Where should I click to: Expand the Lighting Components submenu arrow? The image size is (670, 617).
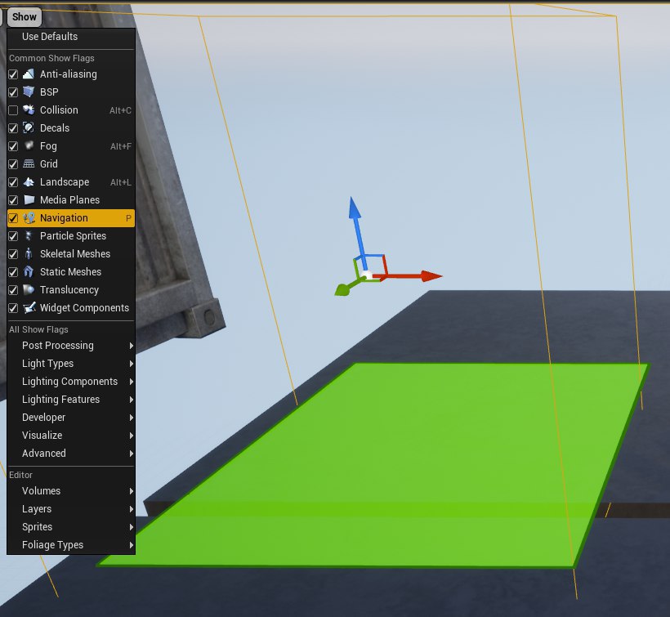pos(132,382)
